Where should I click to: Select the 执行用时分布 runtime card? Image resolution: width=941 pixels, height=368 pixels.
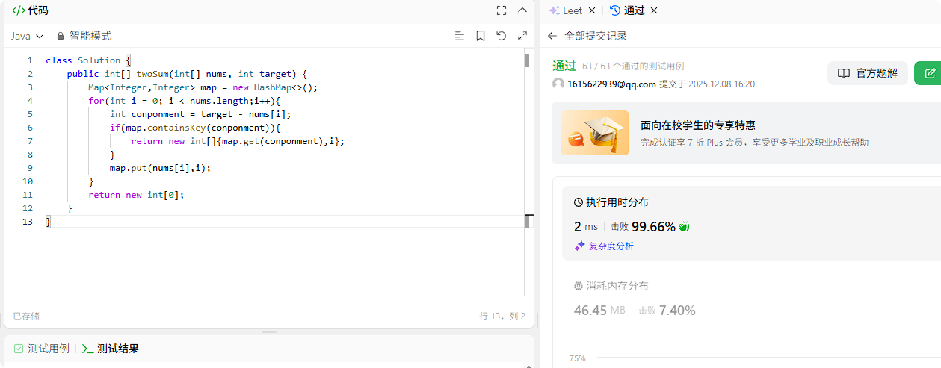click(x=751, y=223)
